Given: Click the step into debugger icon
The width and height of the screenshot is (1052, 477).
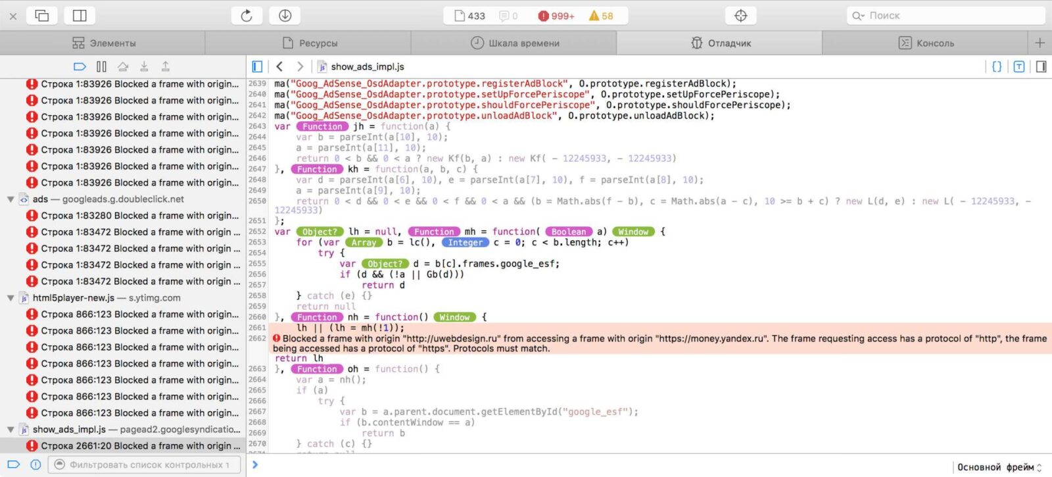Looking at the screenshot, I should point(144,66).
